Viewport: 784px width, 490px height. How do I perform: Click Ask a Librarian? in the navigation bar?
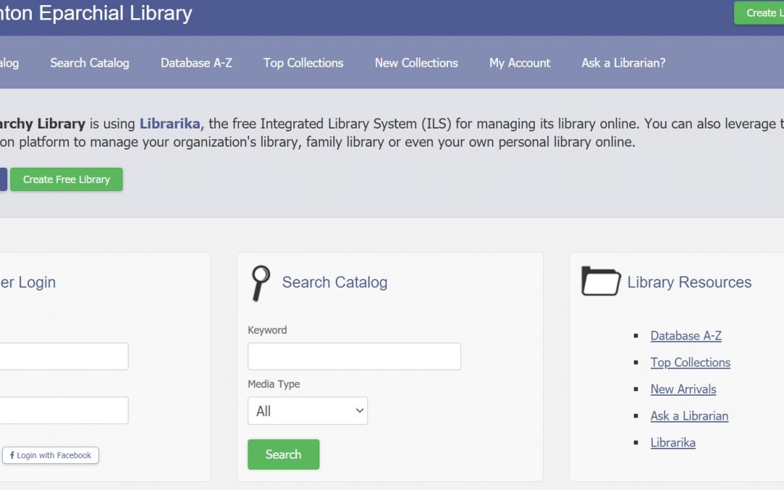623,62
